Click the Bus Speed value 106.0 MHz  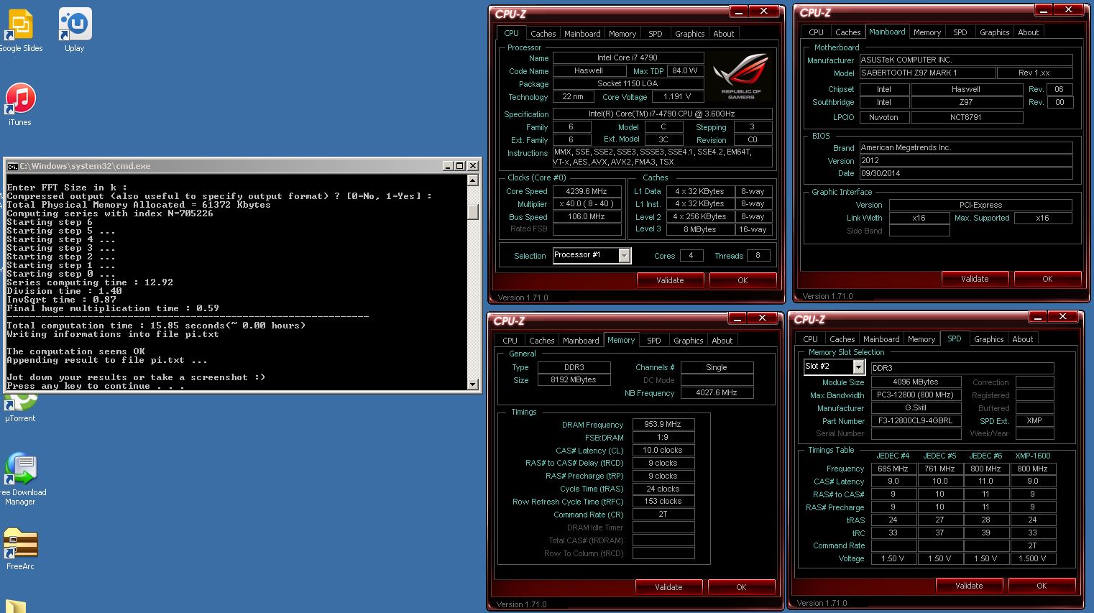(587, 216)
